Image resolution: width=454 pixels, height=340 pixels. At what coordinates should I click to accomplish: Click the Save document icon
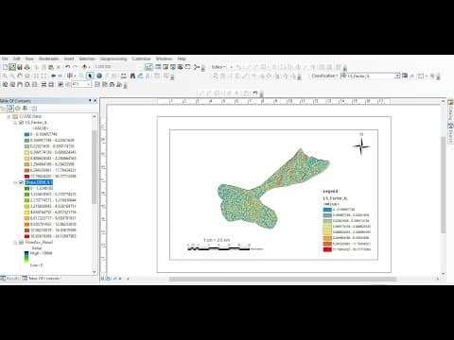click(20, 67)
